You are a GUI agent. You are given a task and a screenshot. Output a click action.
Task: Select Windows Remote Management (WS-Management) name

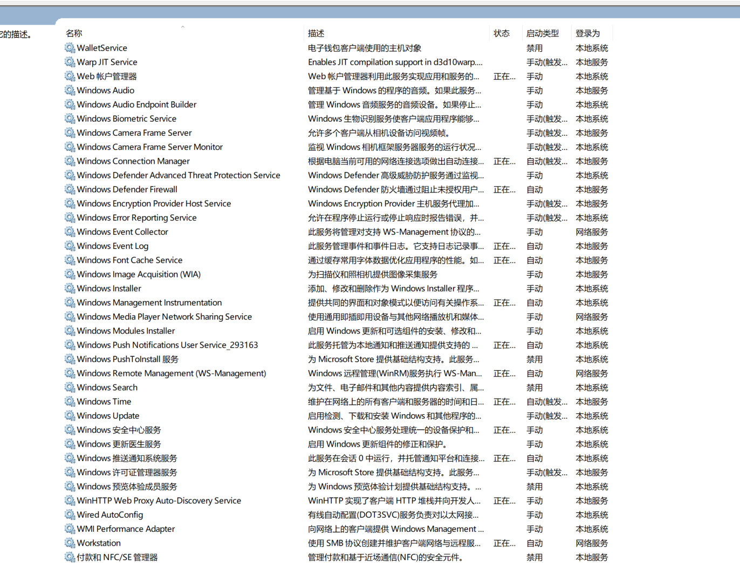[172, 373]
